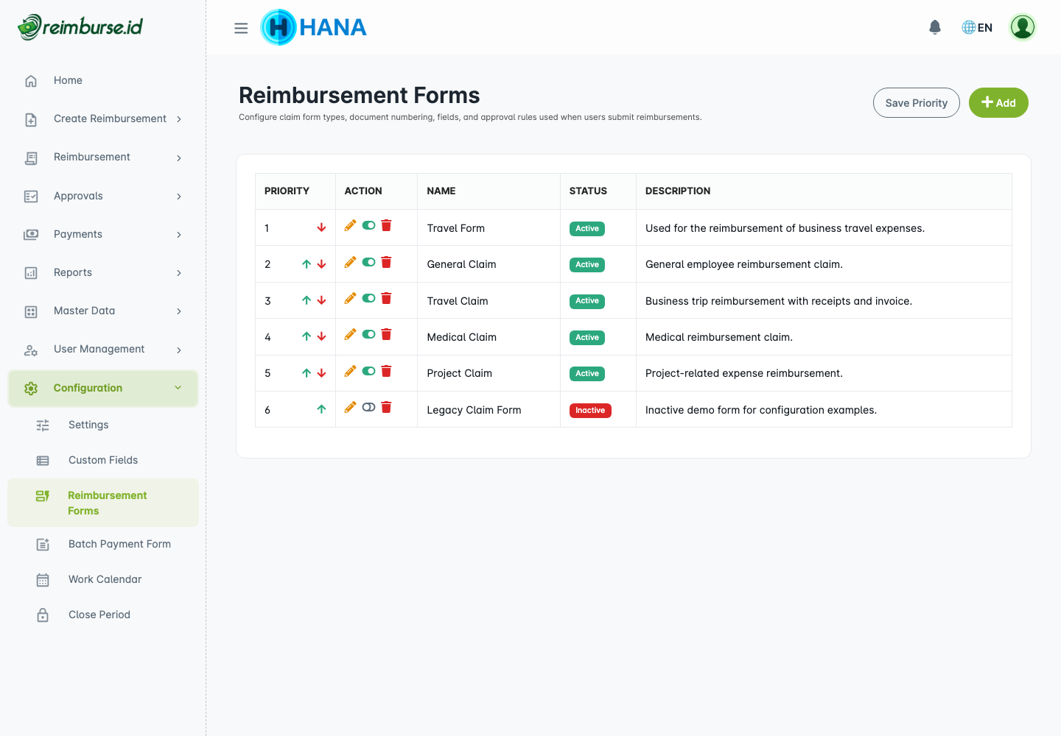
Task: Disable the Travel Form toggle
Action: pos(368,226)
